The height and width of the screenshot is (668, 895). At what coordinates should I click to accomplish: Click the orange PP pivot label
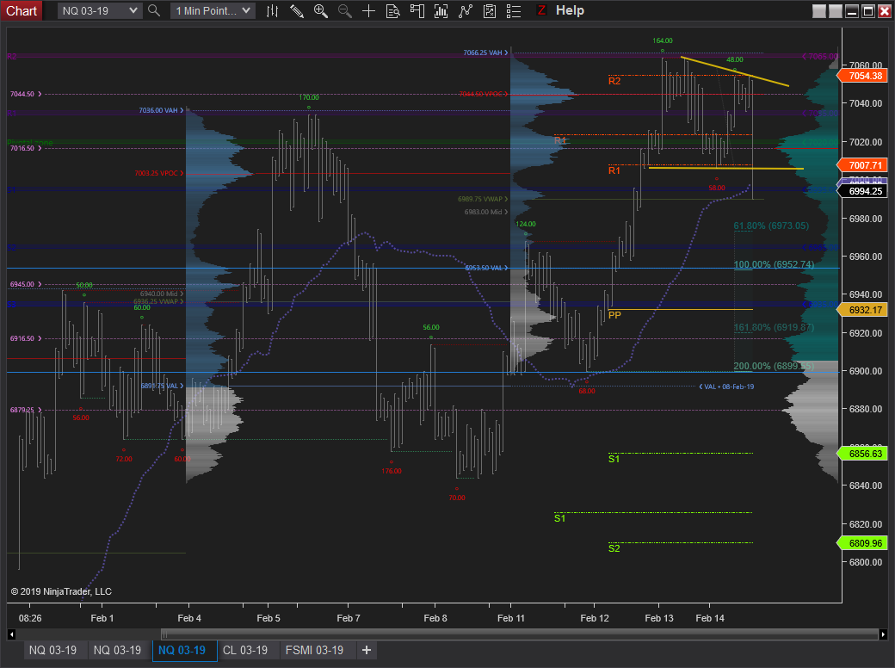click(x=614, y=315)
